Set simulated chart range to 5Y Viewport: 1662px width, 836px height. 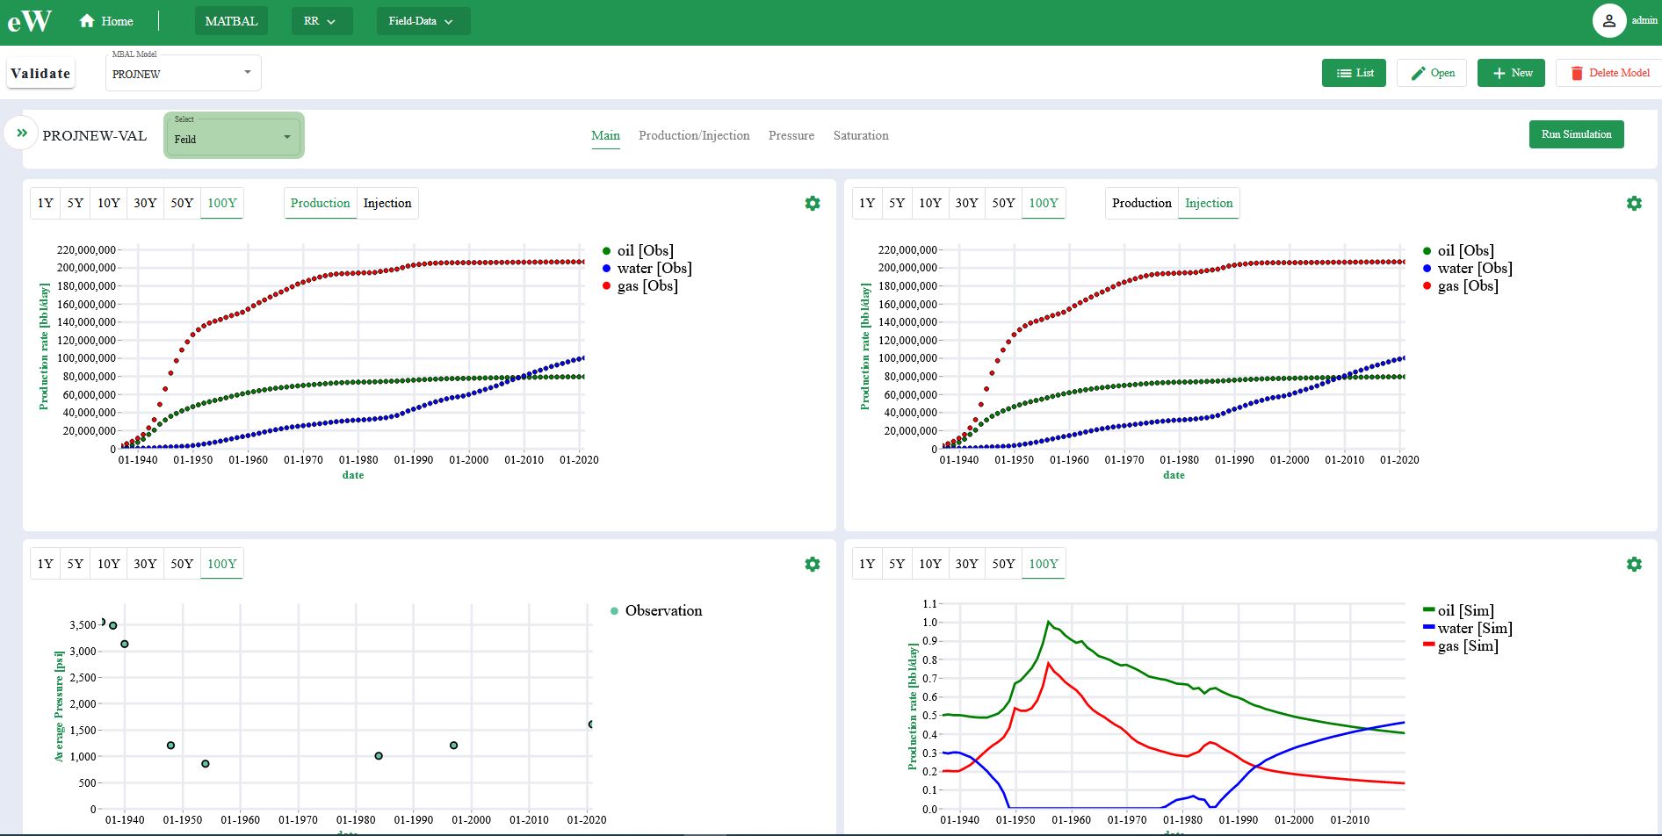[897, 564]
